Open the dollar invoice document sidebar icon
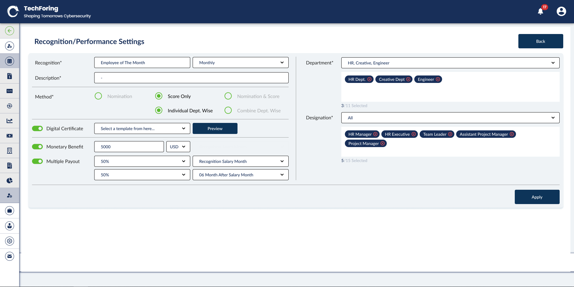 10,76
